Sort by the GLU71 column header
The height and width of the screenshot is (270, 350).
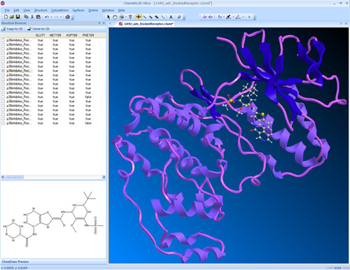point(40,35)
